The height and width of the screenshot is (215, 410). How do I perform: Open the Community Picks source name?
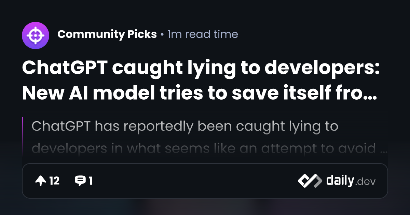tap(107, 34)
